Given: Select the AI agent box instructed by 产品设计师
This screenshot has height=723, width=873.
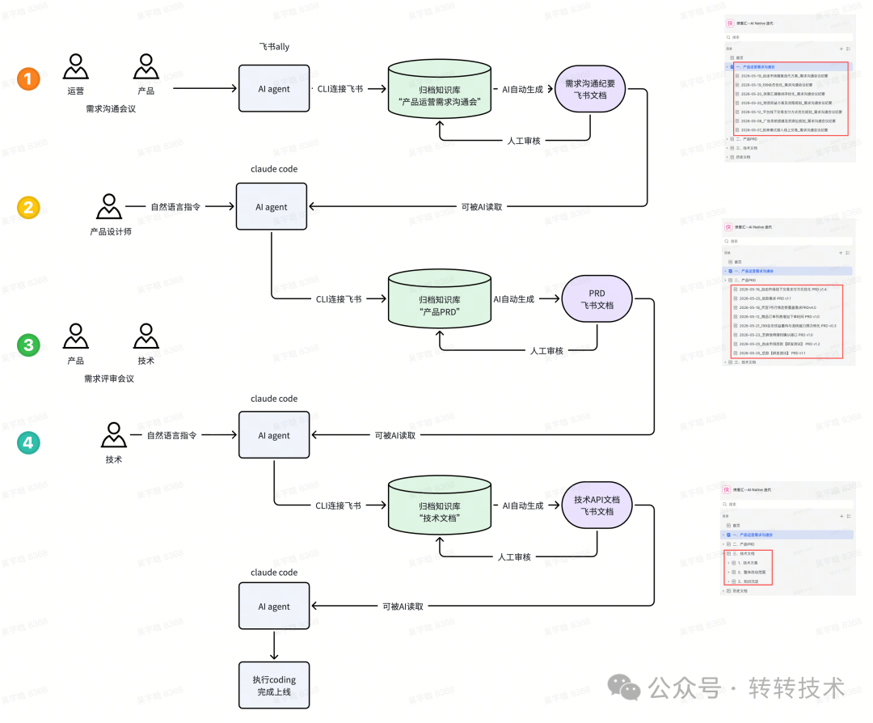Looking at the screenshot, I should point(271,207).
